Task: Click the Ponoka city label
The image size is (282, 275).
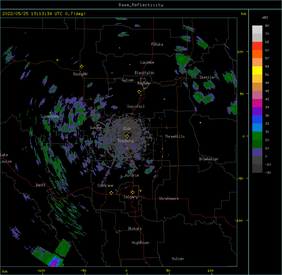Action: click(x=157, y=44)
